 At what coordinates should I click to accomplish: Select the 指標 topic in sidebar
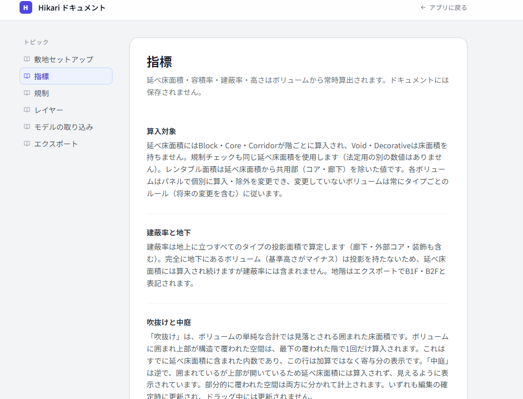click(66, 76)
